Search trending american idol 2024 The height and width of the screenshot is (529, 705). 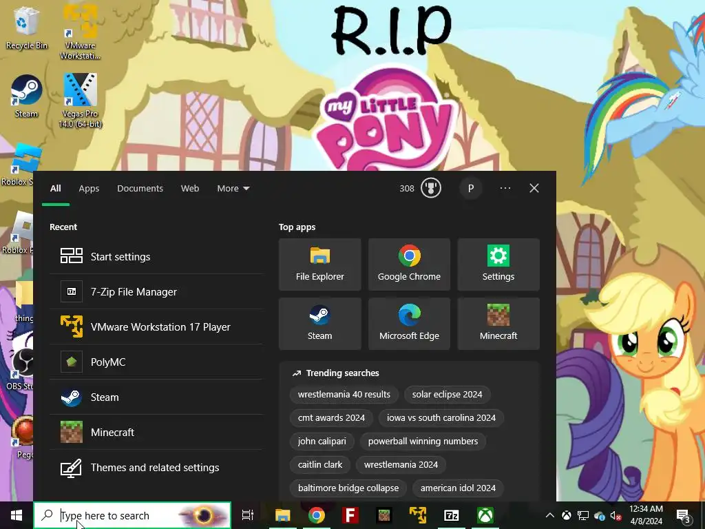(458, 488)
